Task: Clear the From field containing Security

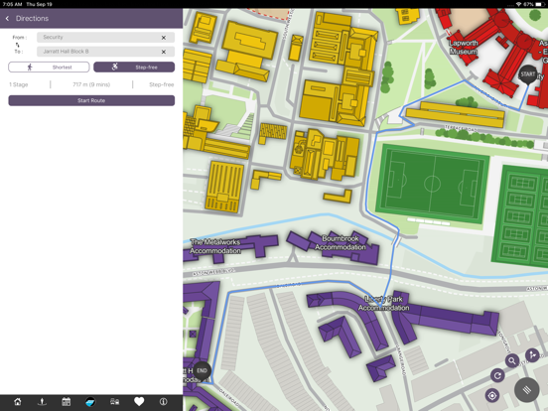Action: (x=164, y=38)
